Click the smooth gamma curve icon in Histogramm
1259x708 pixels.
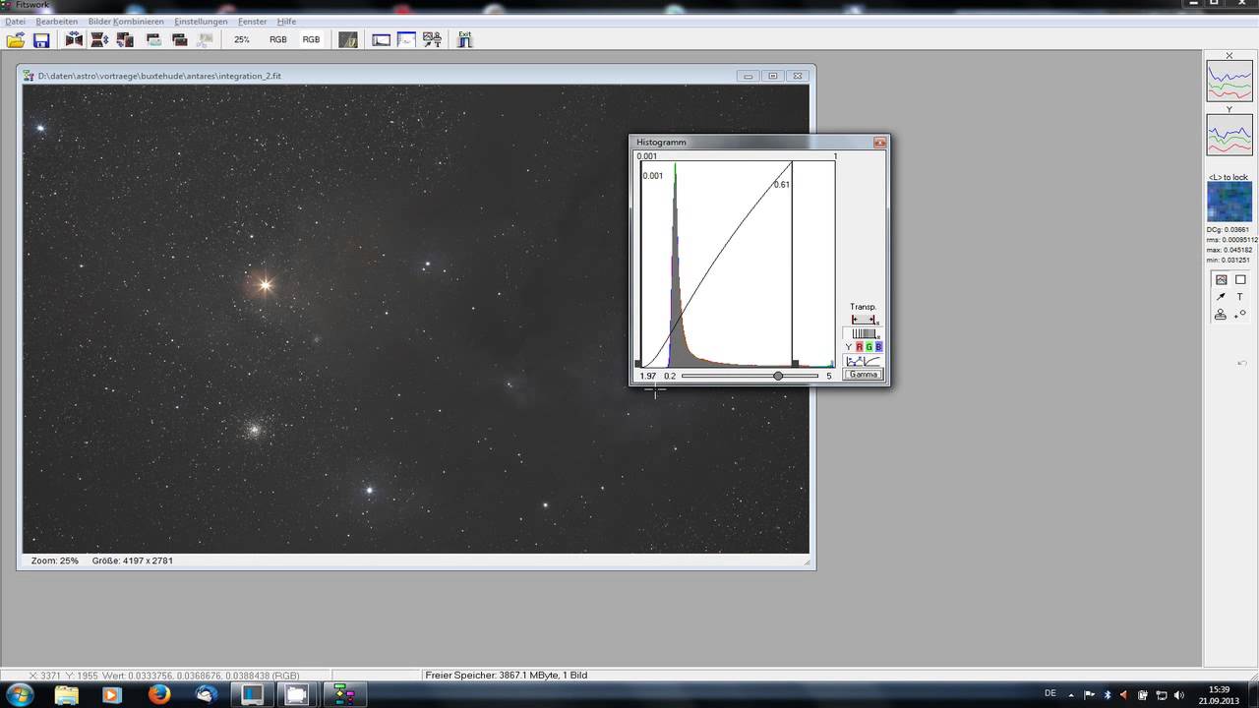click(x=871, y=361)
